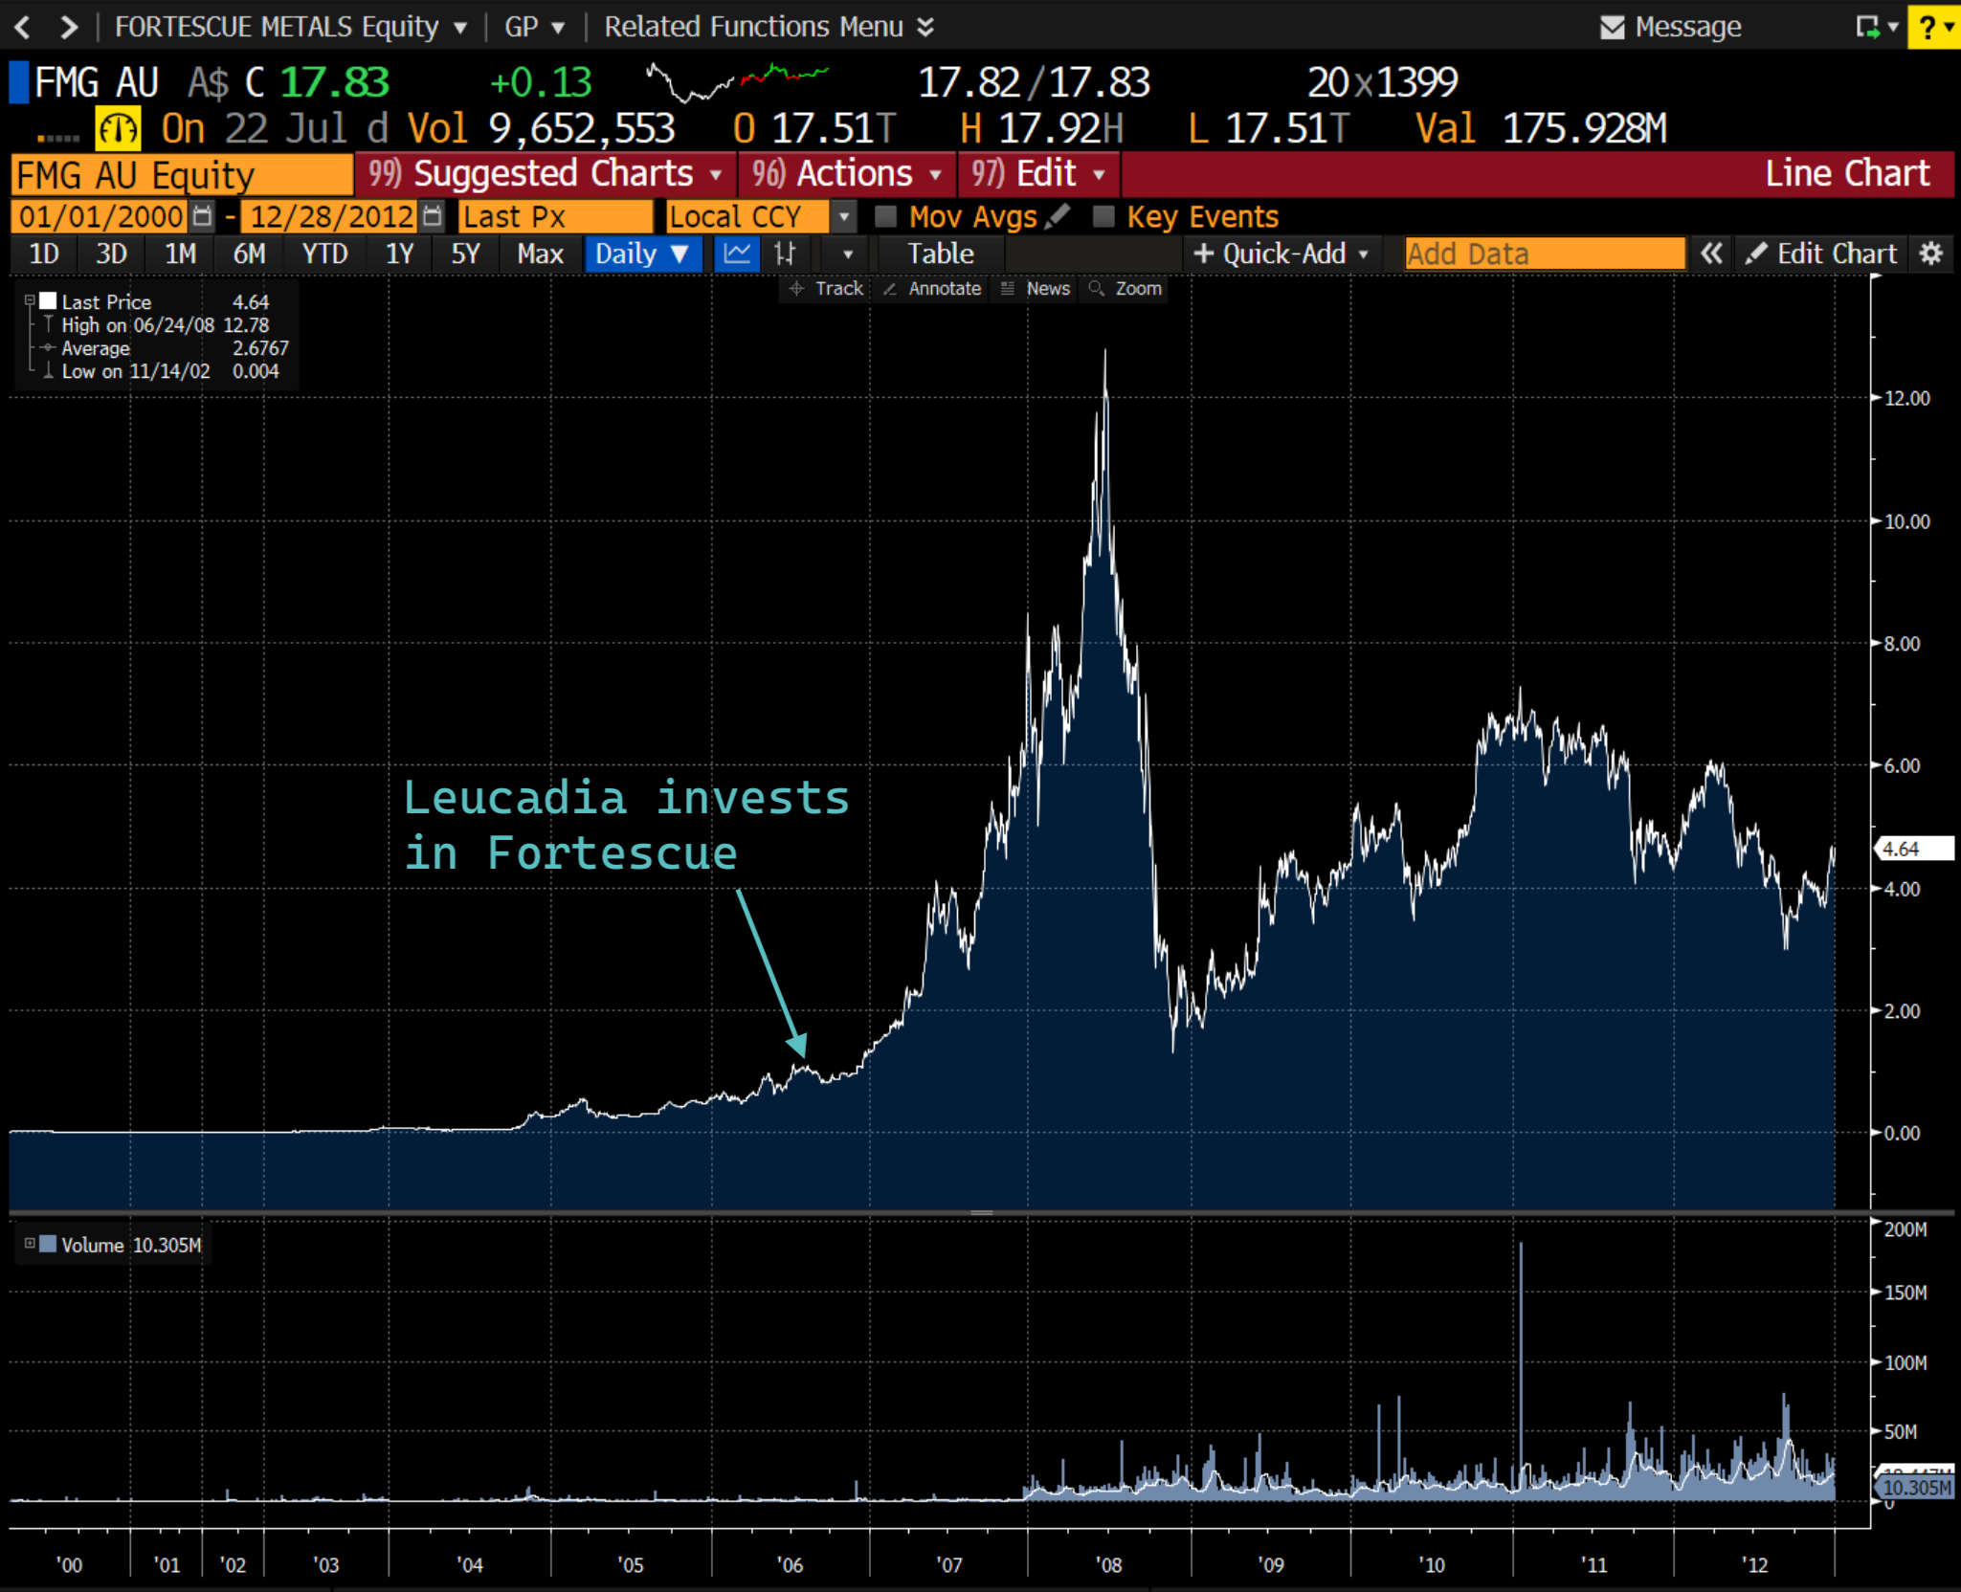The image size is (1961, 1592).
Task: Click the yellow help question mark
Action: pyautogui.click(x=1928, y=27)
